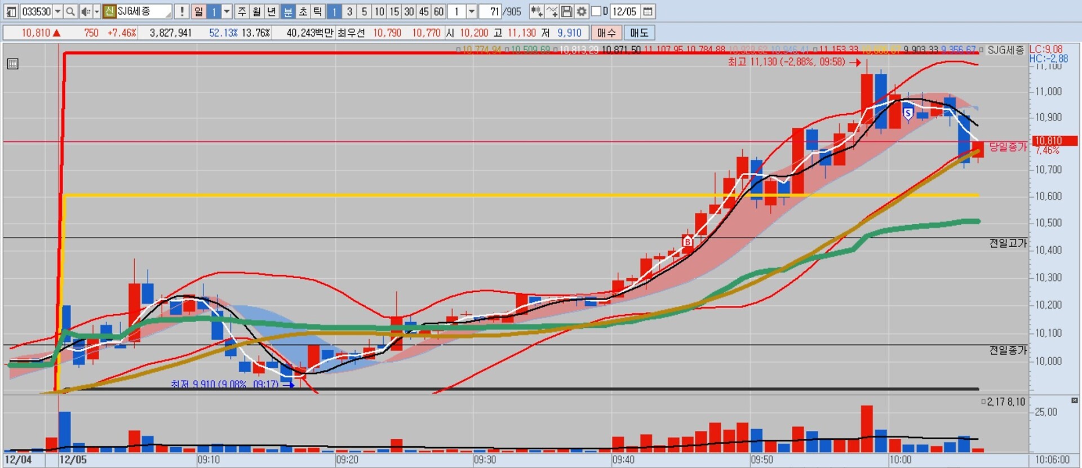
Task: Click the grid table icon on chart
Action: pos(13,64)
